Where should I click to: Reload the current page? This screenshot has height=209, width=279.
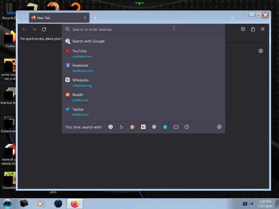point(44,29)
